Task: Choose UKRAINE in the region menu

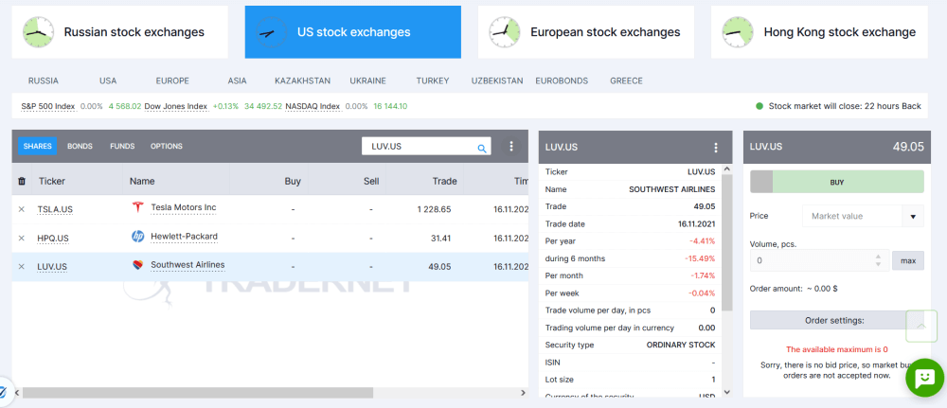Action: (x=367, y=80)
